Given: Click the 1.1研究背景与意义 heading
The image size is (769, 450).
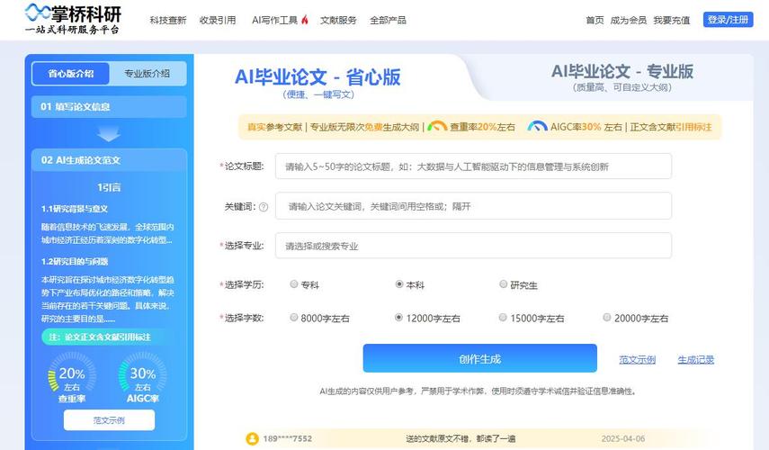Looking at the screenshot, I should tap(75, 209).
